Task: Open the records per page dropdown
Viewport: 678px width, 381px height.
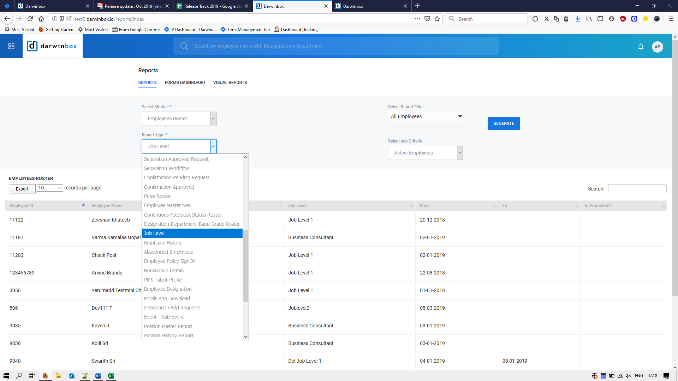Action: 50,188
